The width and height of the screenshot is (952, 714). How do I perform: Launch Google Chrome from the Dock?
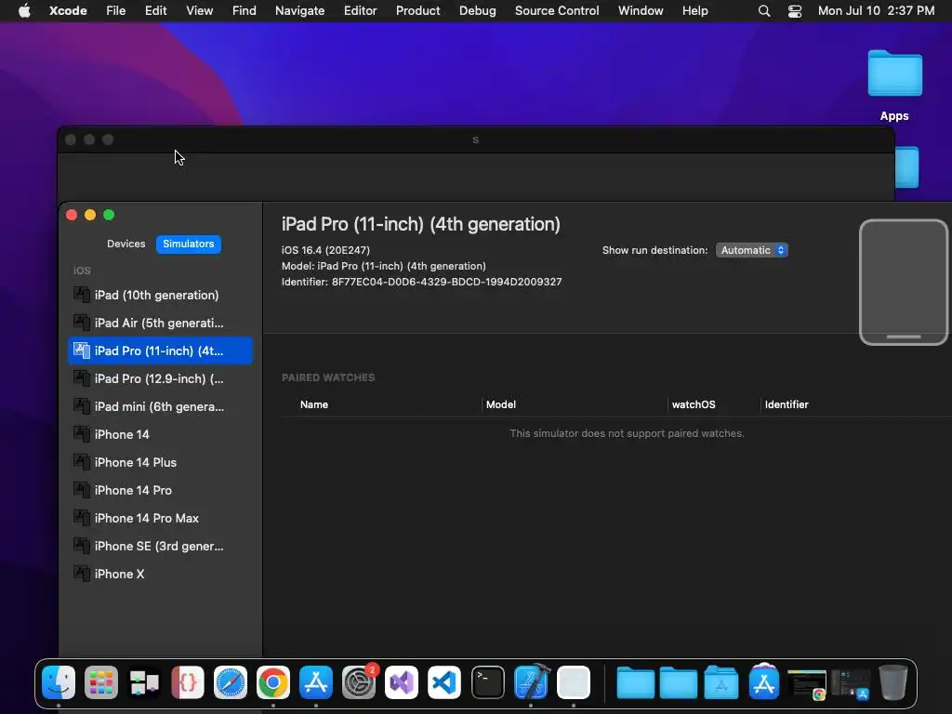pos(273,682)
